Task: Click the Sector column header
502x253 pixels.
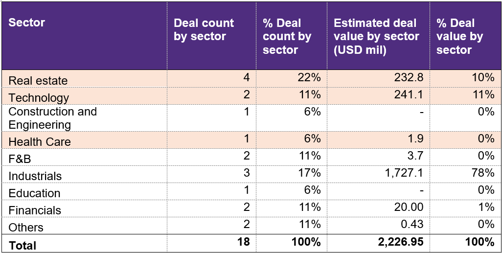Action: [x=27, y=23]
